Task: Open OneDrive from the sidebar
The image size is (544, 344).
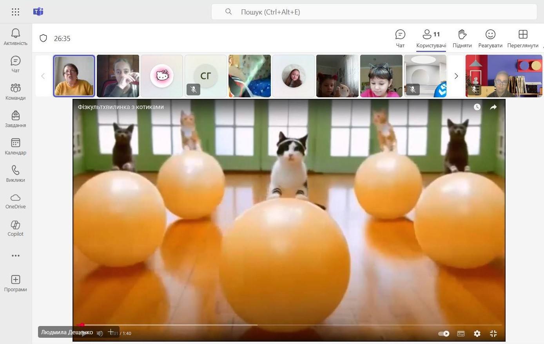Action: coord(15,201)
